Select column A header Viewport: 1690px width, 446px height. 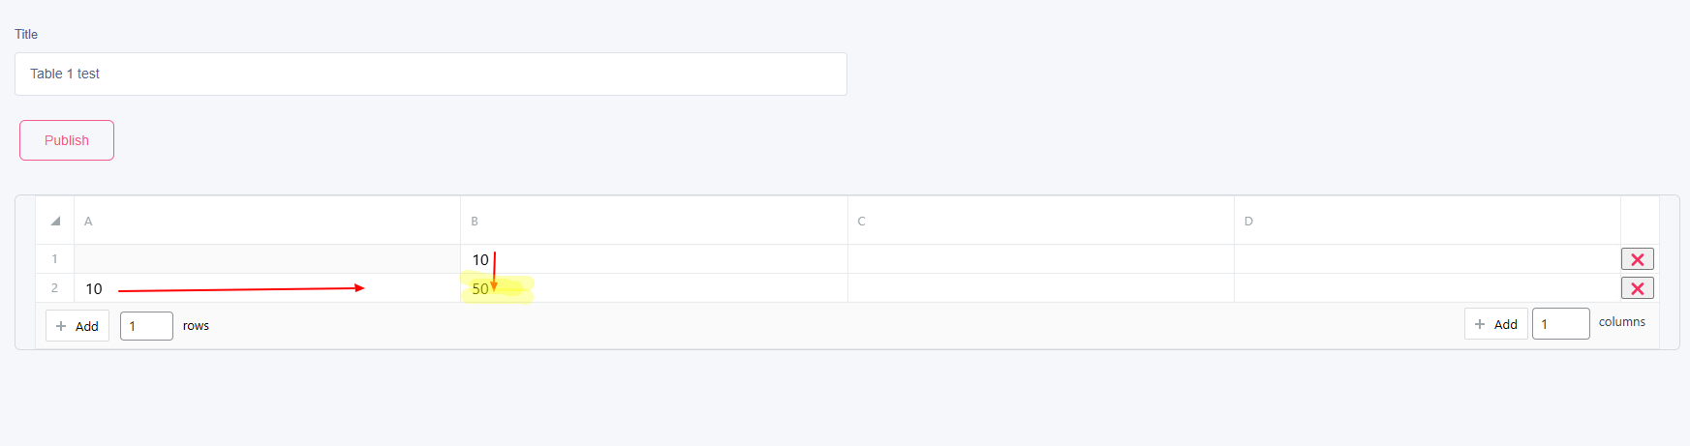[x=267, y=221]
